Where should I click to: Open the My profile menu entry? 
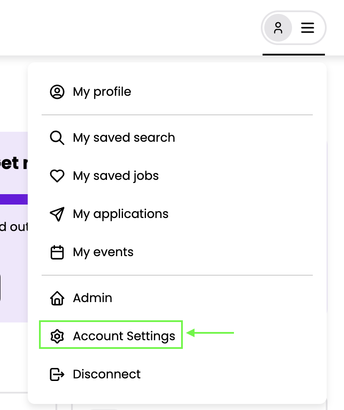[x=102, y=92]
